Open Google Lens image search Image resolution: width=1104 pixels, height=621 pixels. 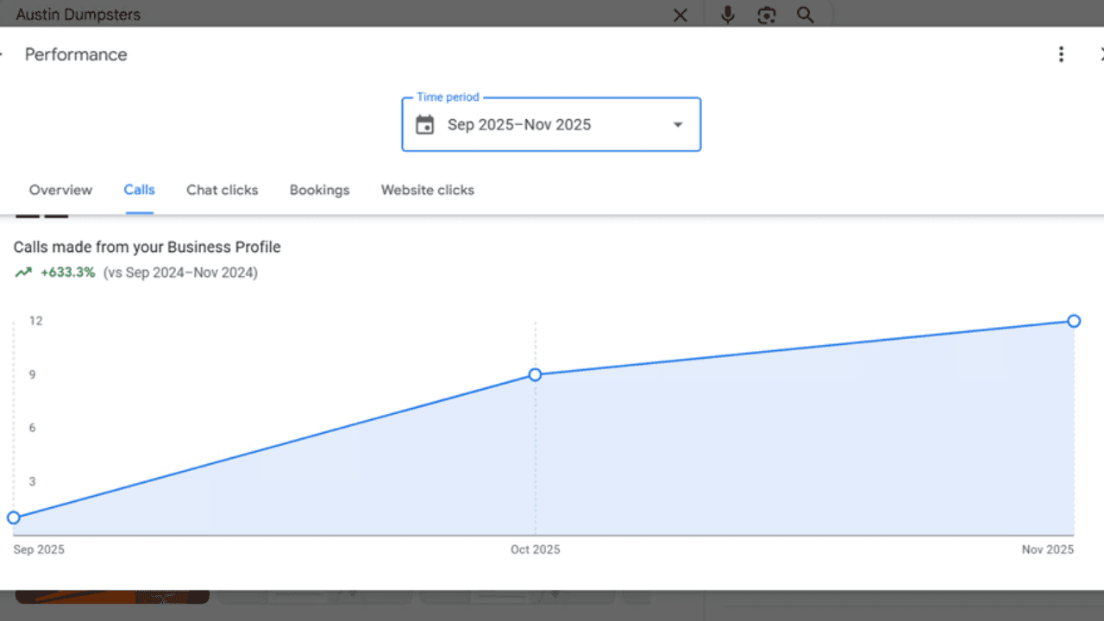767,15
